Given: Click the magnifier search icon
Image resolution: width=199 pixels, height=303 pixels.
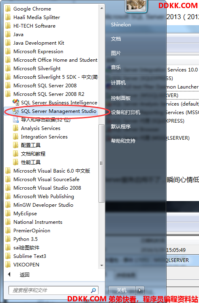Looking at the screenshot, I should [94, 290].
